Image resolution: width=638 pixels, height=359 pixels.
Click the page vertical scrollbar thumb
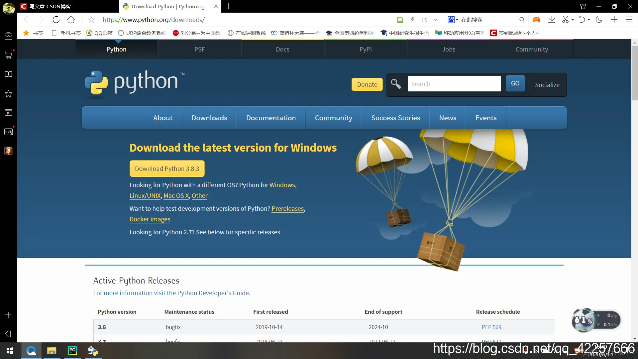click(x=634, y=72)
